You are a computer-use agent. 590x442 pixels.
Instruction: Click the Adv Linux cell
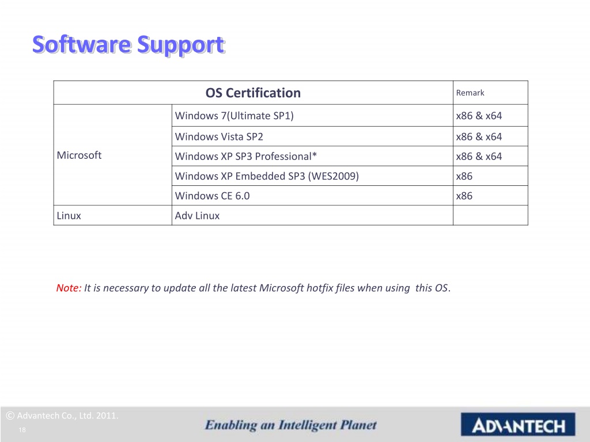[312, 215]
